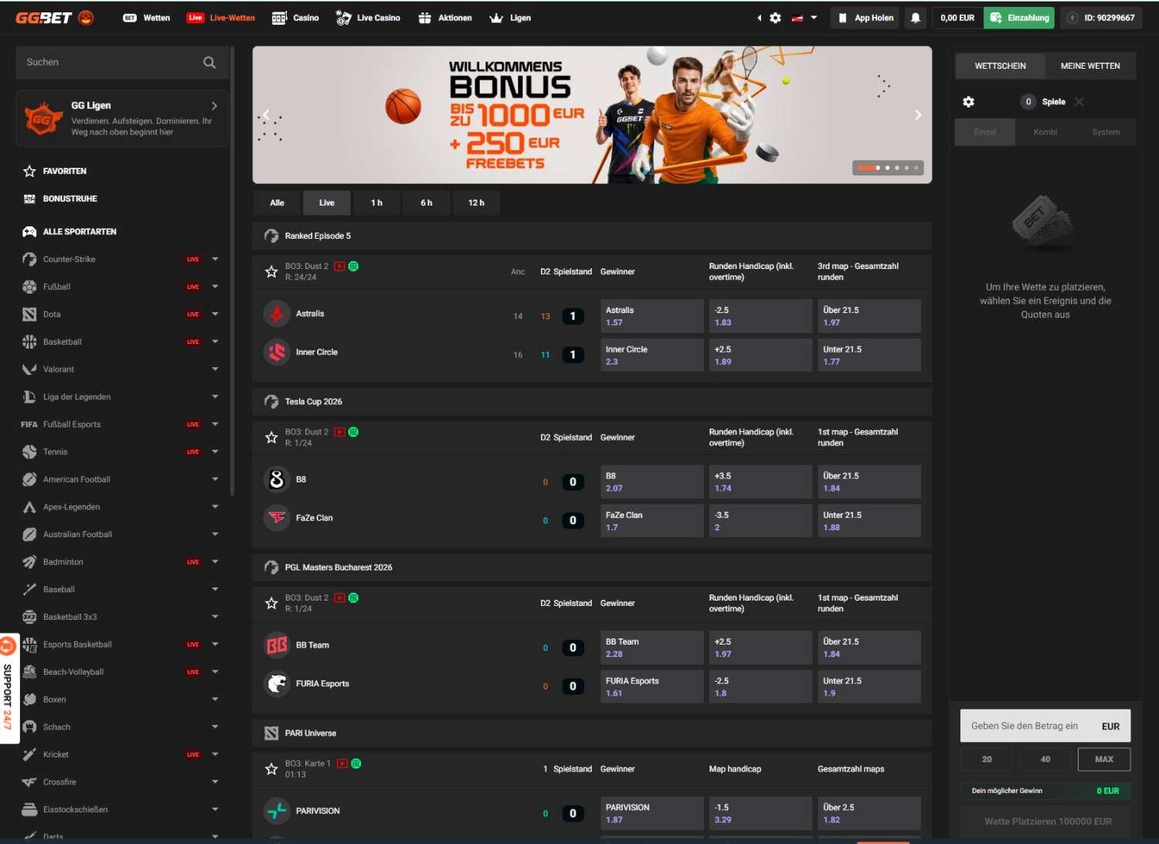Screen dimensions: 1159x844
Task: Favorite the Astralis vs Inner Circle match
Action: 271,272
